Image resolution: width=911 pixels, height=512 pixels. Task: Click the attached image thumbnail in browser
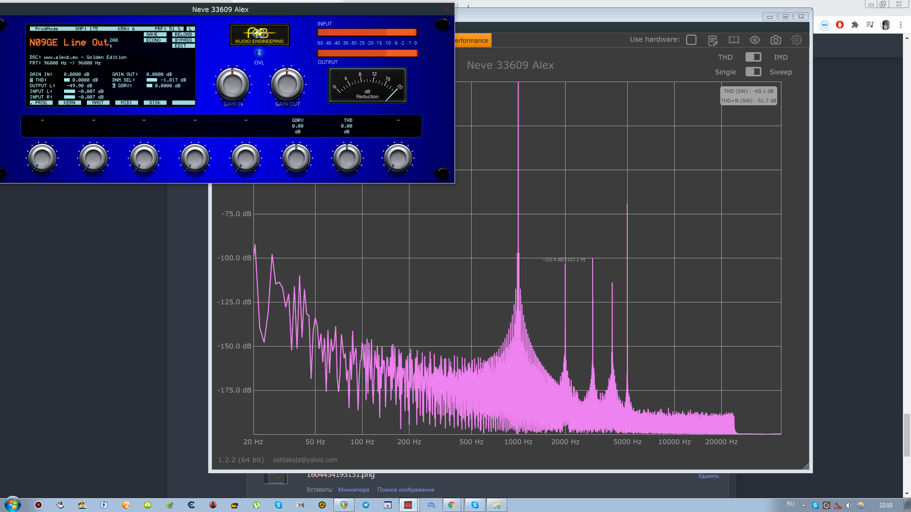pos(275,478)
